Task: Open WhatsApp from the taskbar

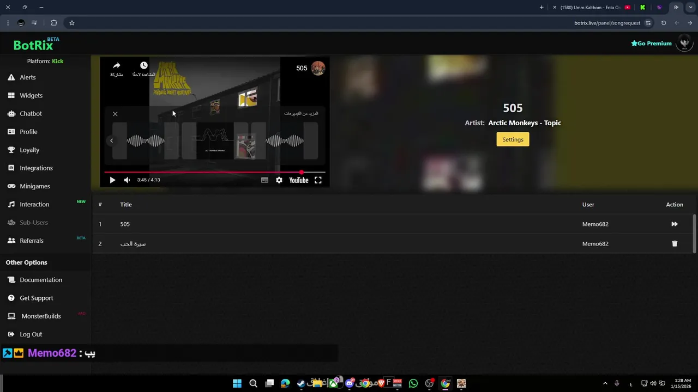Action: point(413,383)
